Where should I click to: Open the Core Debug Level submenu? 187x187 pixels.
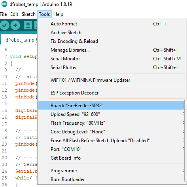pyautogui.click(x=111, y=132)
